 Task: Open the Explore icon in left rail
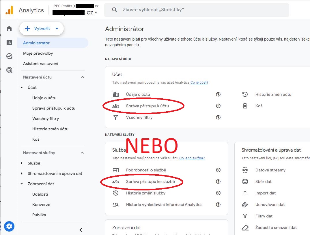point(9,56)
